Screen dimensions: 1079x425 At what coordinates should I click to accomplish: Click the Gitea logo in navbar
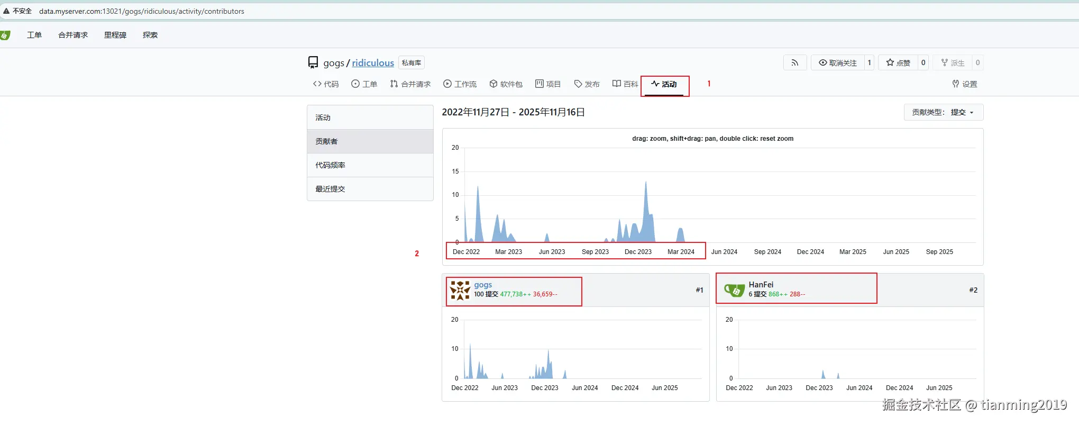[x=5, y=35]
